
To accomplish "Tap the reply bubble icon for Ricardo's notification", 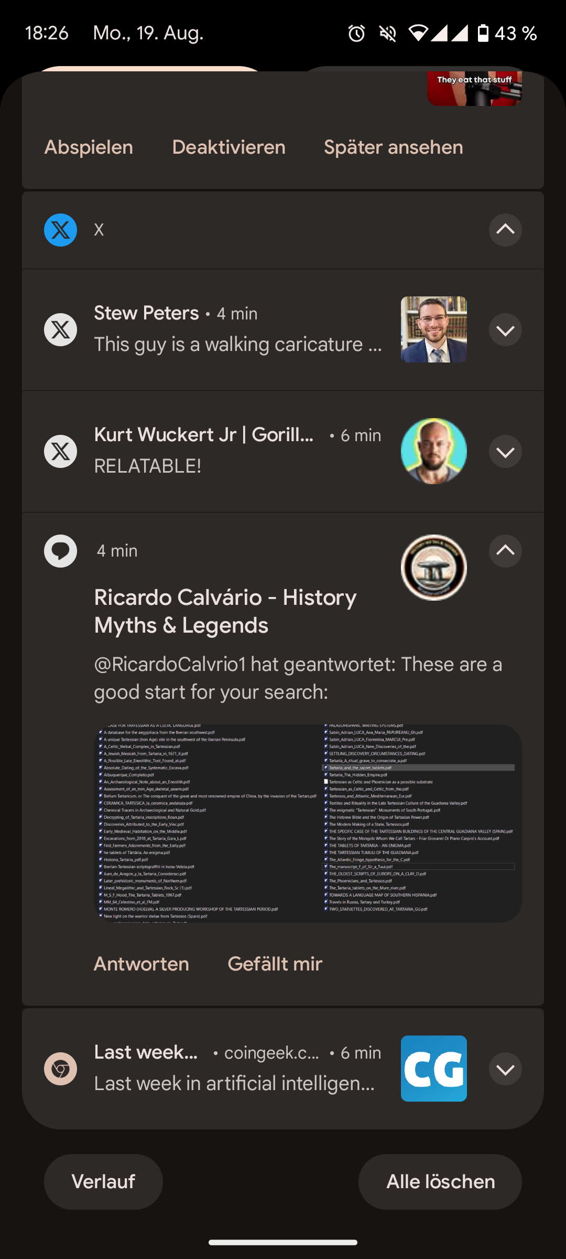I will pos(60,551).
